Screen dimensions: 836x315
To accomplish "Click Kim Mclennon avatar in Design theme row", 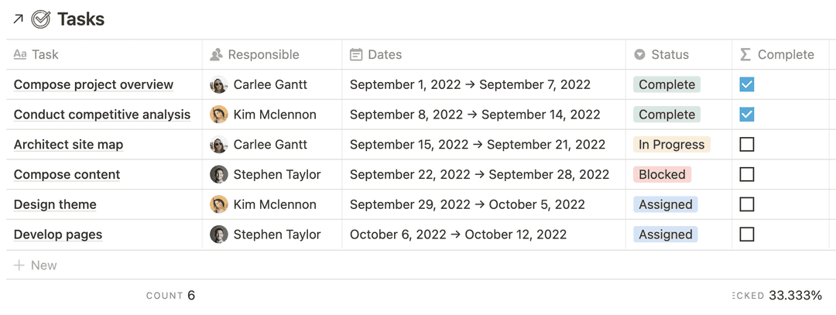I will pyautogui.click(x=218, y=204).
